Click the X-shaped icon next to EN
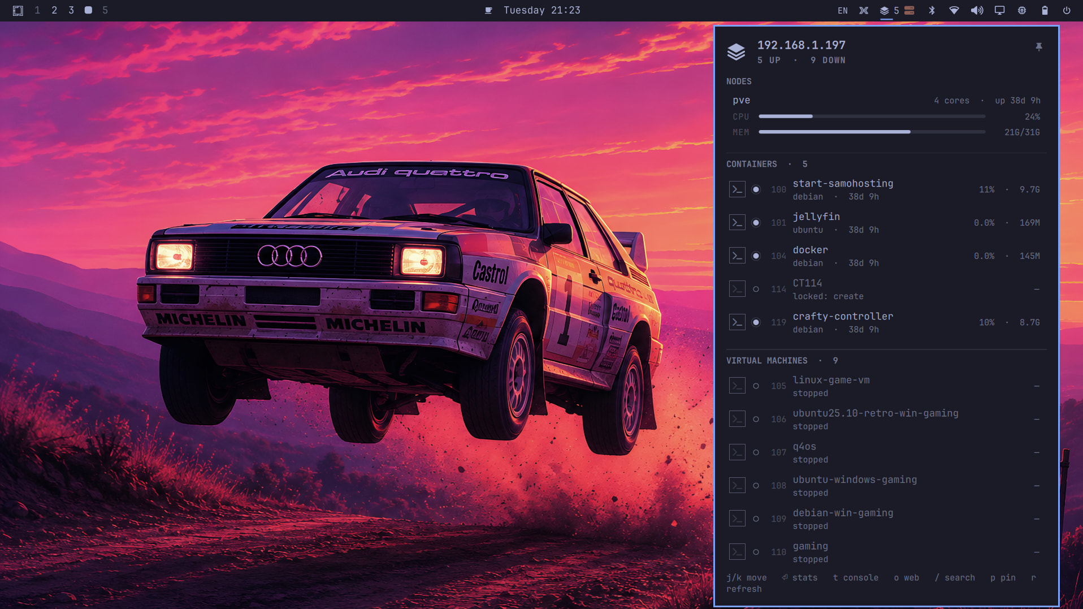 [x=864, y=11]
